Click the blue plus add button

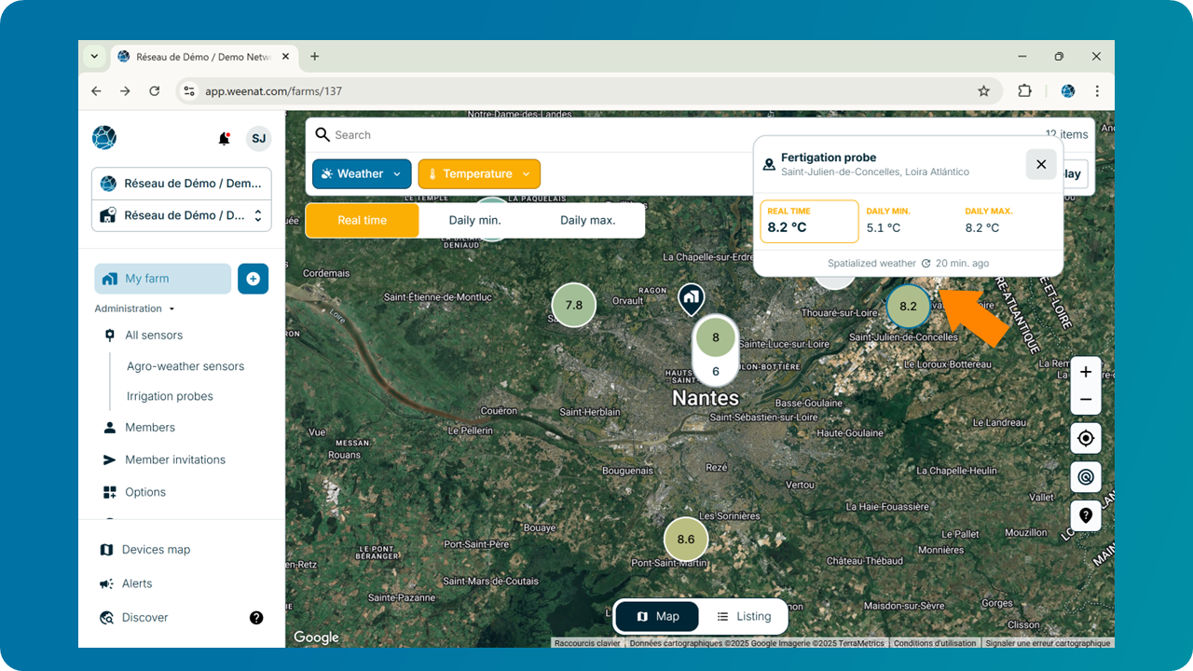coord(254,279)
